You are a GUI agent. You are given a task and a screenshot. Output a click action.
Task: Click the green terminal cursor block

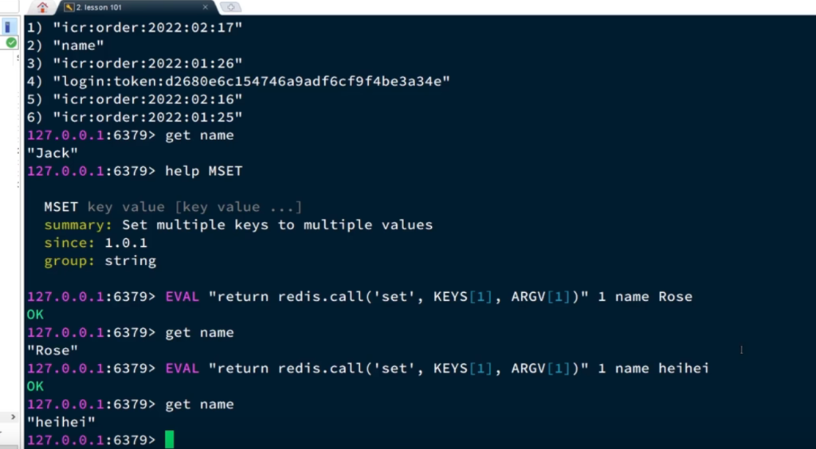click(169, 439)
